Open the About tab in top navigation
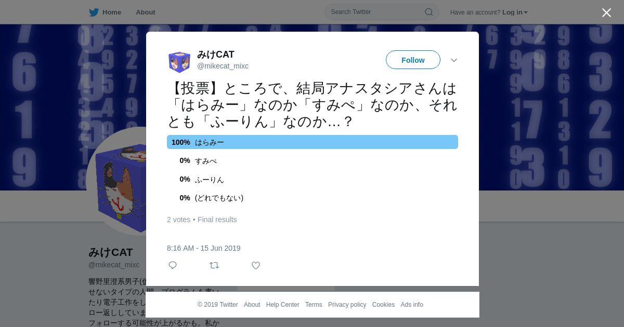Image resolution: width=624 pixels, height=327 pixels. 146,12
